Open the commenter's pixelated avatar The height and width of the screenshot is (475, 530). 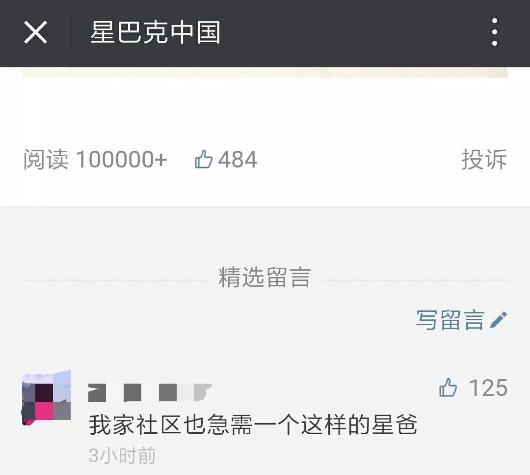click(46, 398)
